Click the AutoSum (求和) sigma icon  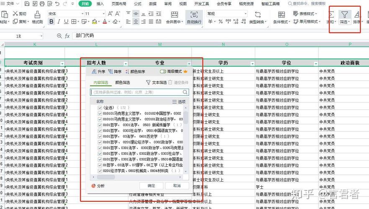pos(331,15)
